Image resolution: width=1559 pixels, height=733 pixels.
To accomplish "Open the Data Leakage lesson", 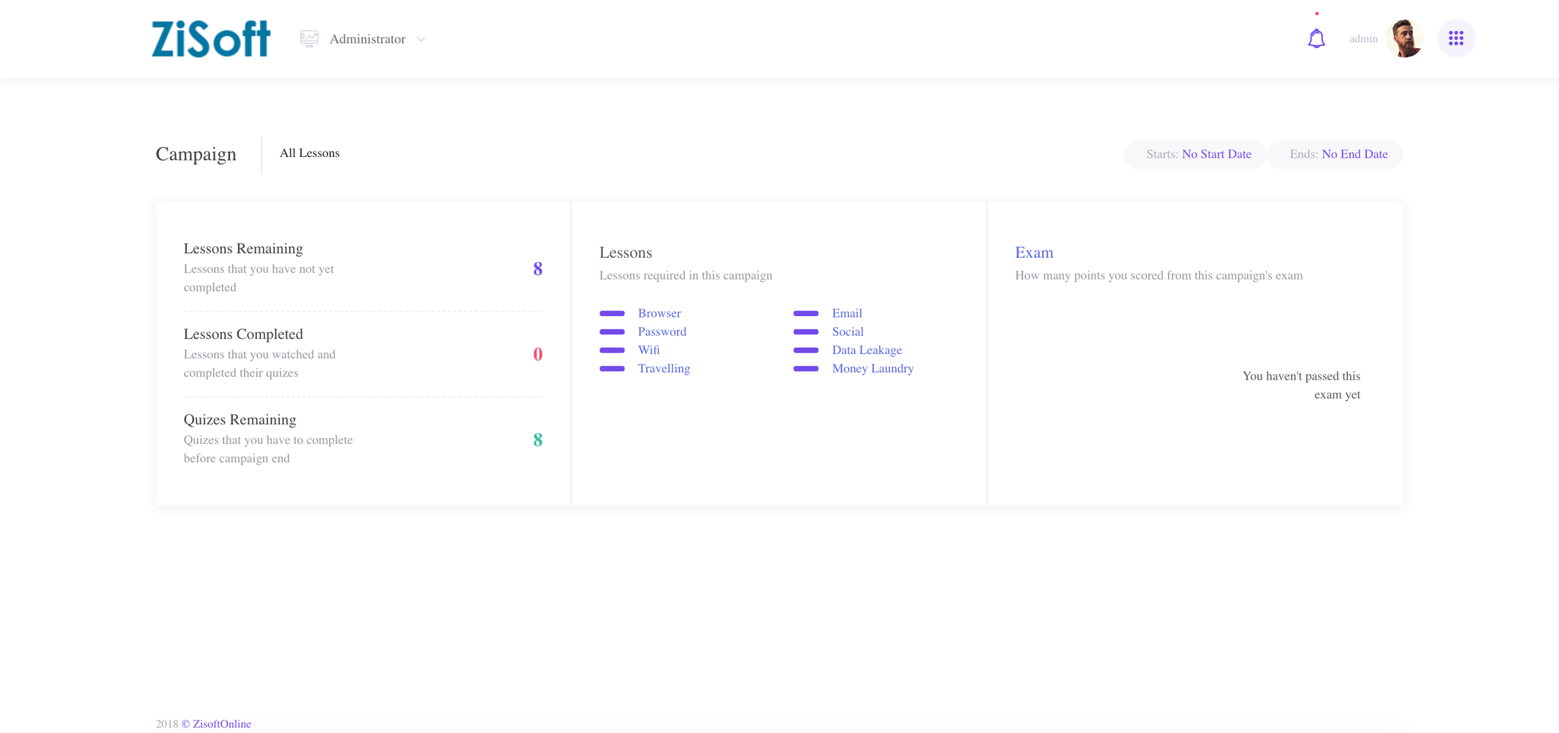I will tap(866, 350).
